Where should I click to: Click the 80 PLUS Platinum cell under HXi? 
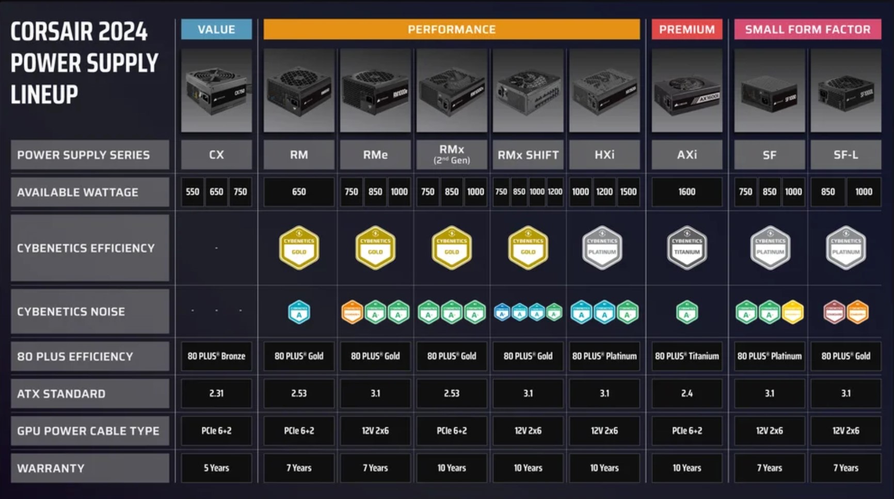604,356
